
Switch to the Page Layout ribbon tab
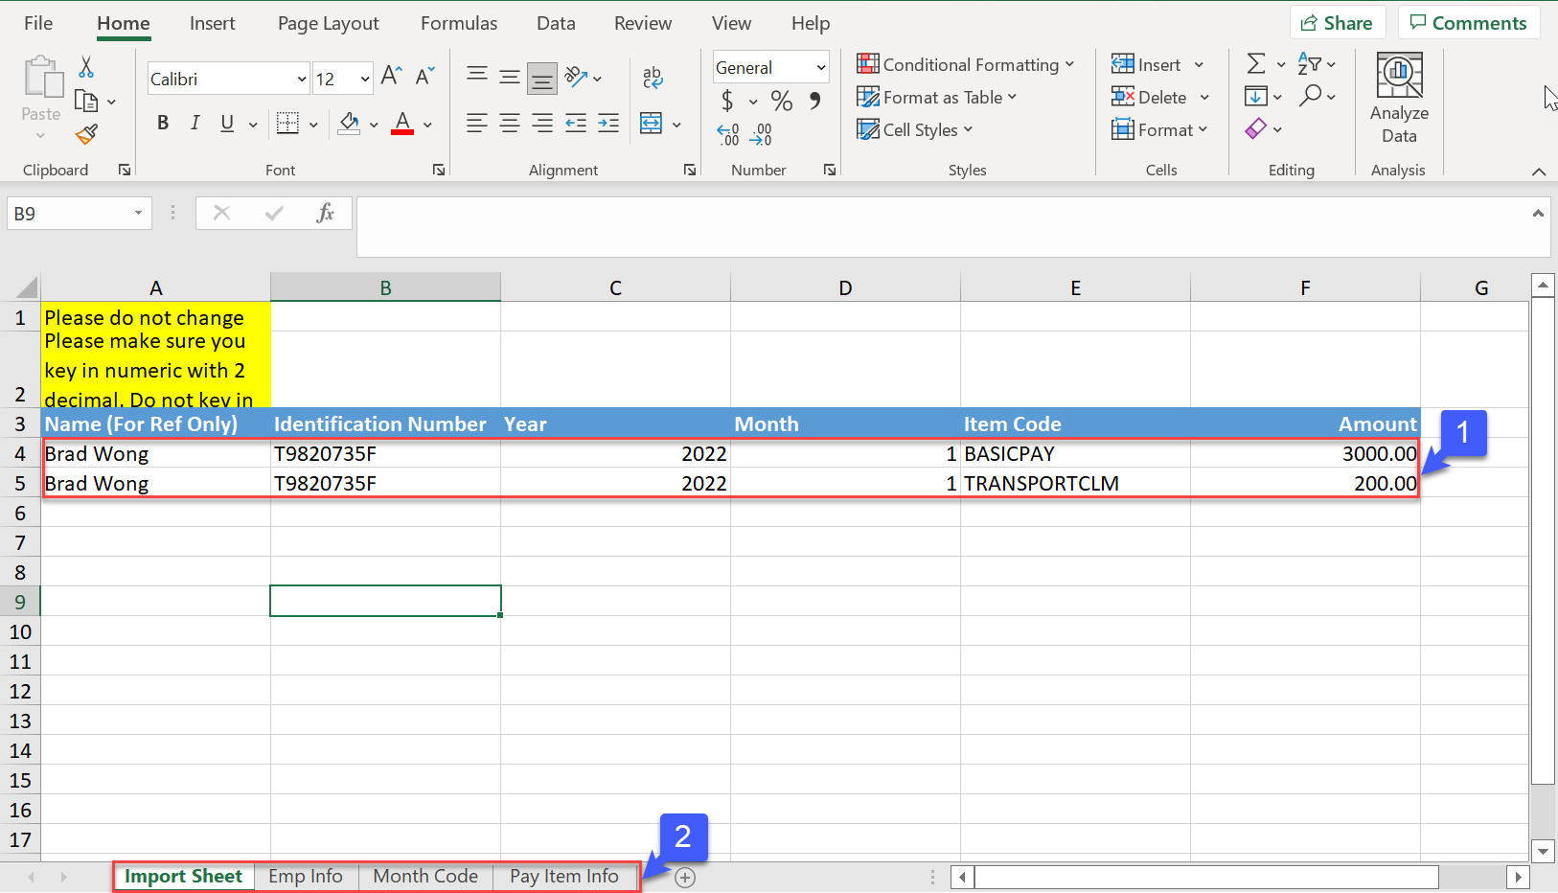tap(328, 24)
